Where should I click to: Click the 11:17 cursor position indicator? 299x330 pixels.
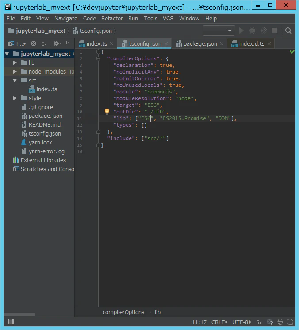[199, 322]
